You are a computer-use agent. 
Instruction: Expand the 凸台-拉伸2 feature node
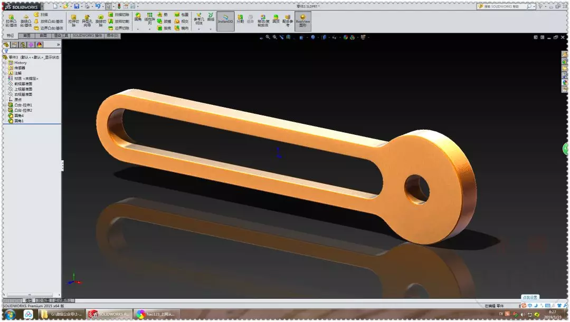tap(5, 110)
